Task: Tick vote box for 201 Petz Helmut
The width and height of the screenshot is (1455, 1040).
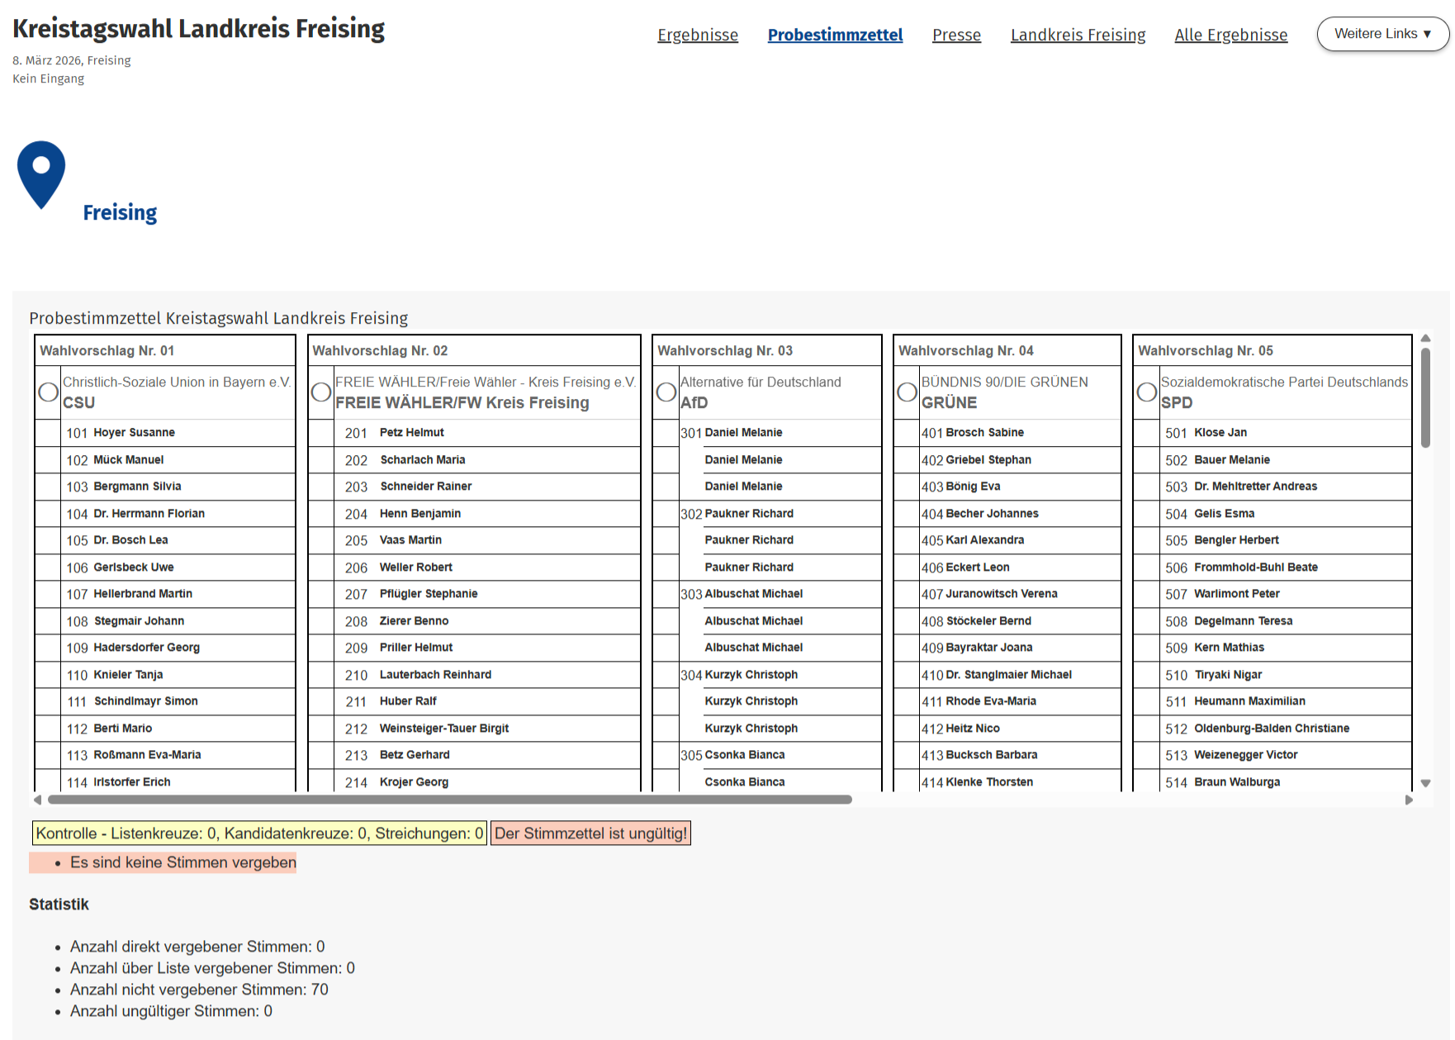Action: point(321,433)
